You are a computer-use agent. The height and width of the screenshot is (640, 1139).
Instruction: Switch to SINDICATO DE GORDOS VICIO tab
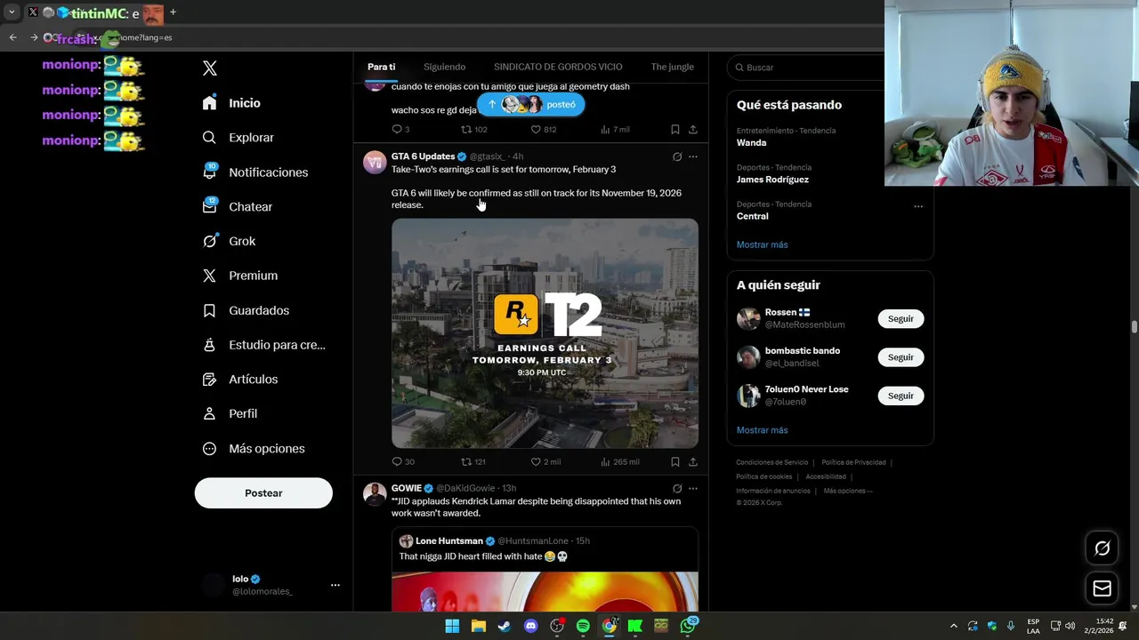pyautogui.click(x=558, y=67)
